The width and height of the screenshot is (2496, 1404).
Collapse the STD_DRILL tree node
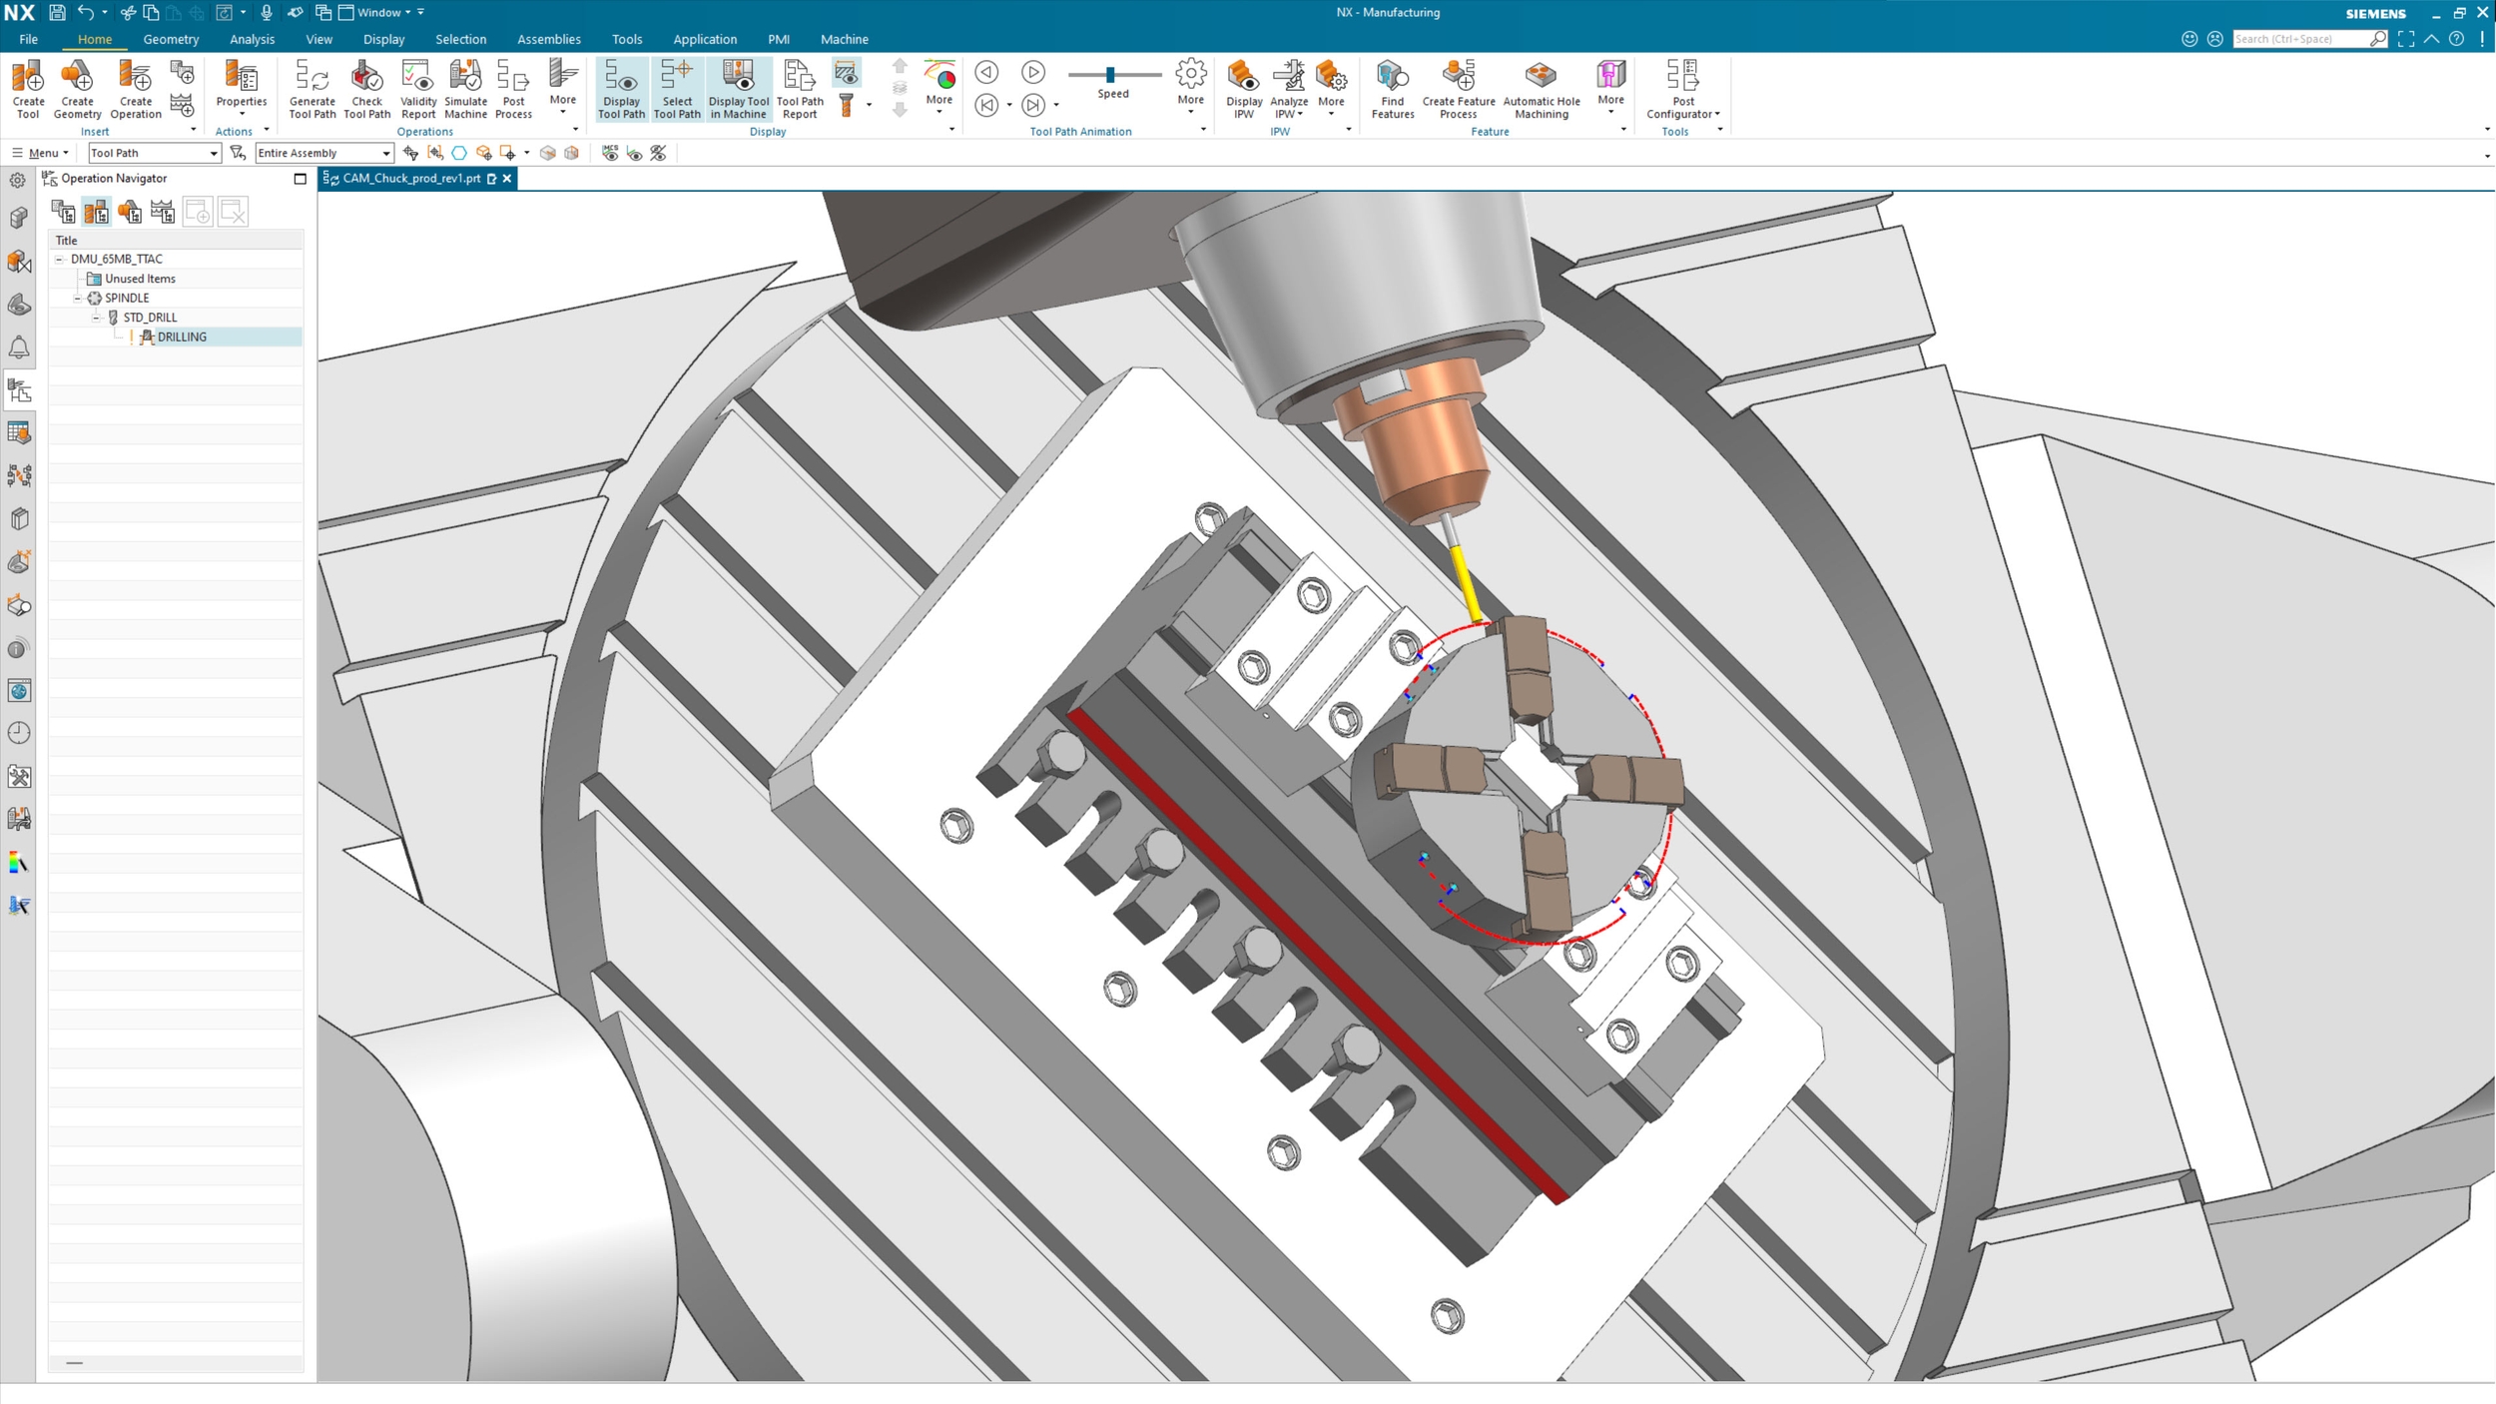96,318
